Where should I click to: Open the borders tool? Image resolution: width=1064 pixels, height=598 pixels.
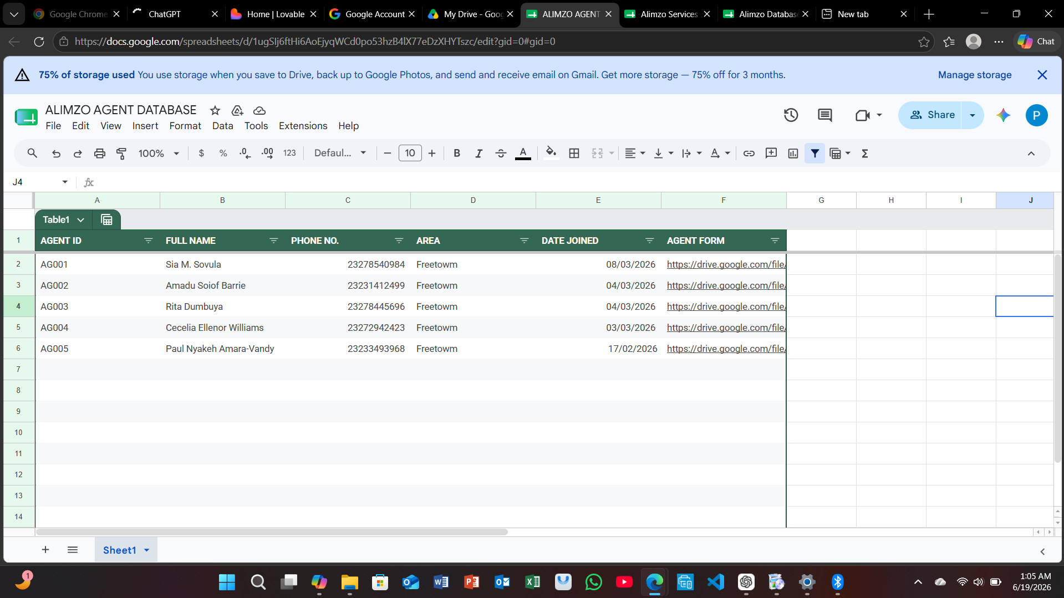pyautogui.click(x=574, y=153)
